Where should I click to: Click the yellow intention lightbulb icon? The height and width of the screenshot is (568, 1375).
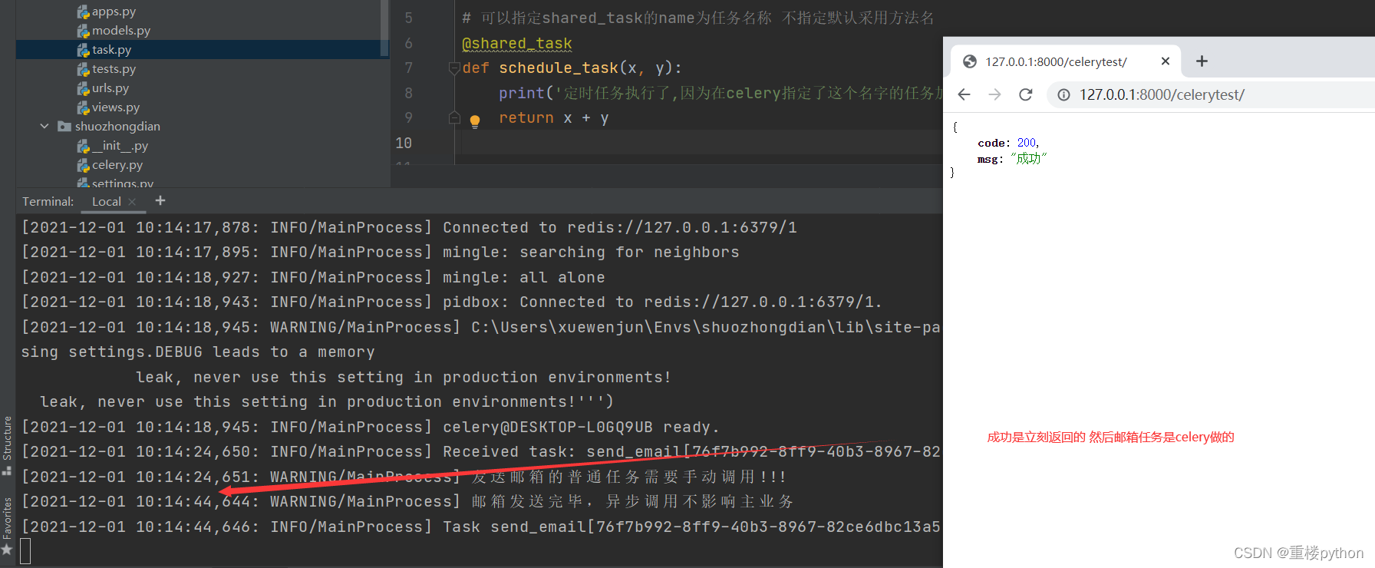pyautogui.click(x=475, y=121)
